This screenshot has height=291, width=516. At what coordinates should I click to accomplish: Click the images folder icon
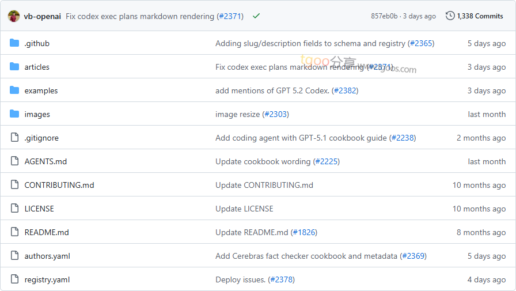pos(14,114)
